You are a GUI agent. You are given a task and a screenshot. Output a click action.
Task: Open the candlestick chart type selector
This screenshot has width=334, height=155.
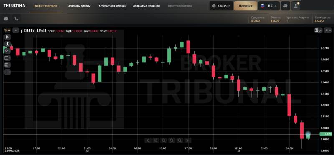coord(328,30)
